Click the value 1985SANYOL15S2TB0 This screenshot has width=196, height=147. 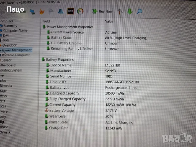coord(122,82)
